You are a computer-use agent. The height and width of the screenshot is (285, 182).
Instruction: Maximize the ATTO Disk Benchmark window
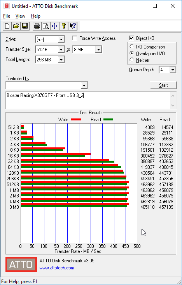[155, 6]
